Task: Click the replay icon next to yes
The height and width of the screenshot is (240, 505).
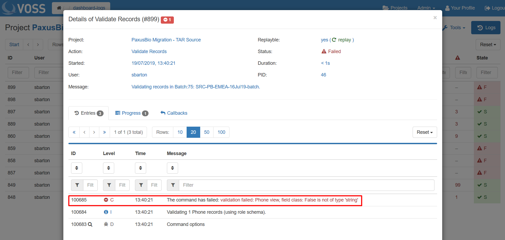Action: click(x=334, y=40)
